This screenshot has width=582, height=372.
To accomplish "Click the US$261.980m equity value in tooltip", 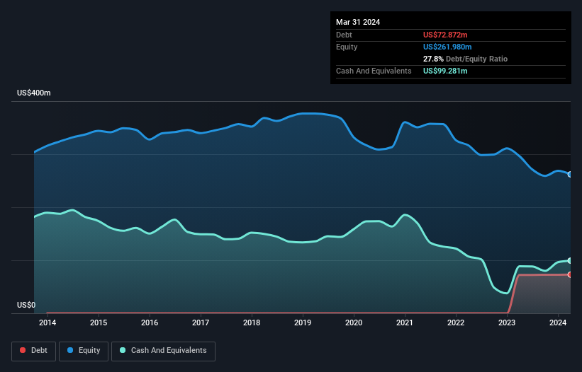I will (449, 47).
